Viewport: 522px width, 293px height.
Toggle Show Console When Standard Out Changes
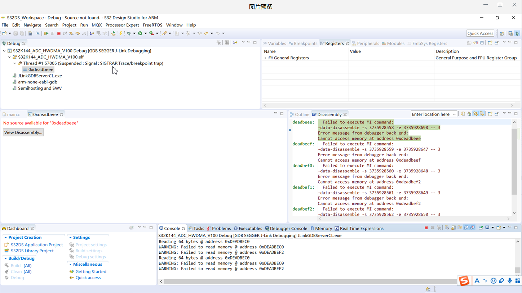466,228
